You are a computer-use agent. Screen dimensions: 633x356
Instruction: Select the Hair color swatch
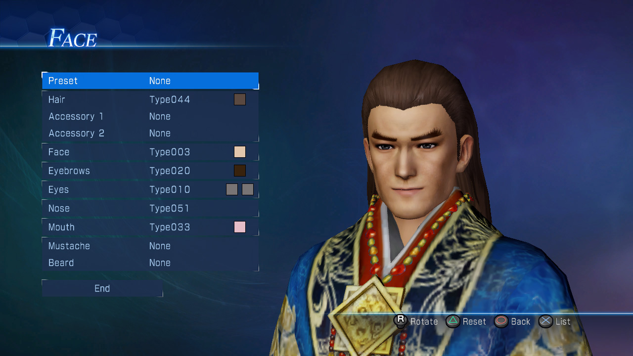(240, 99)
